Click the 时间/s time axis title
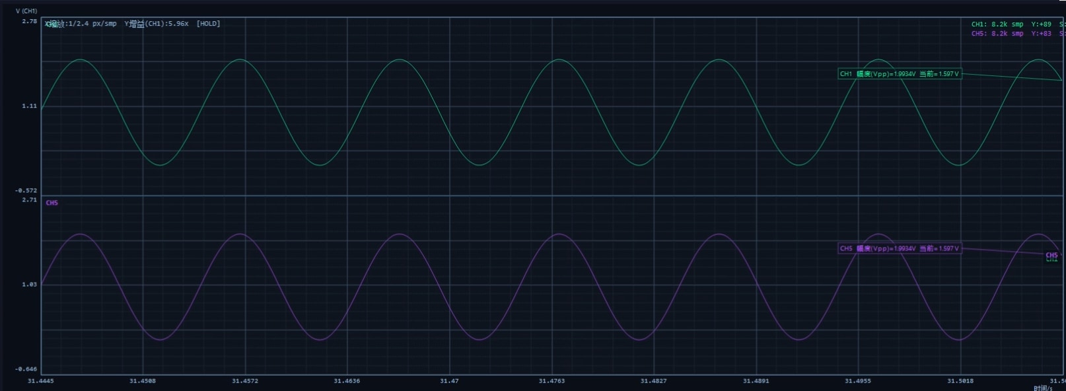The image size is (1066, 391). 1043,388
